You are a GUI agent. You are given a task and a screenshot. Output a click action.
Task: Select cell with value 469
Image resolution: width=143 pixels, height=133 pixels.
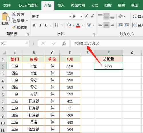tap(70, 115)
